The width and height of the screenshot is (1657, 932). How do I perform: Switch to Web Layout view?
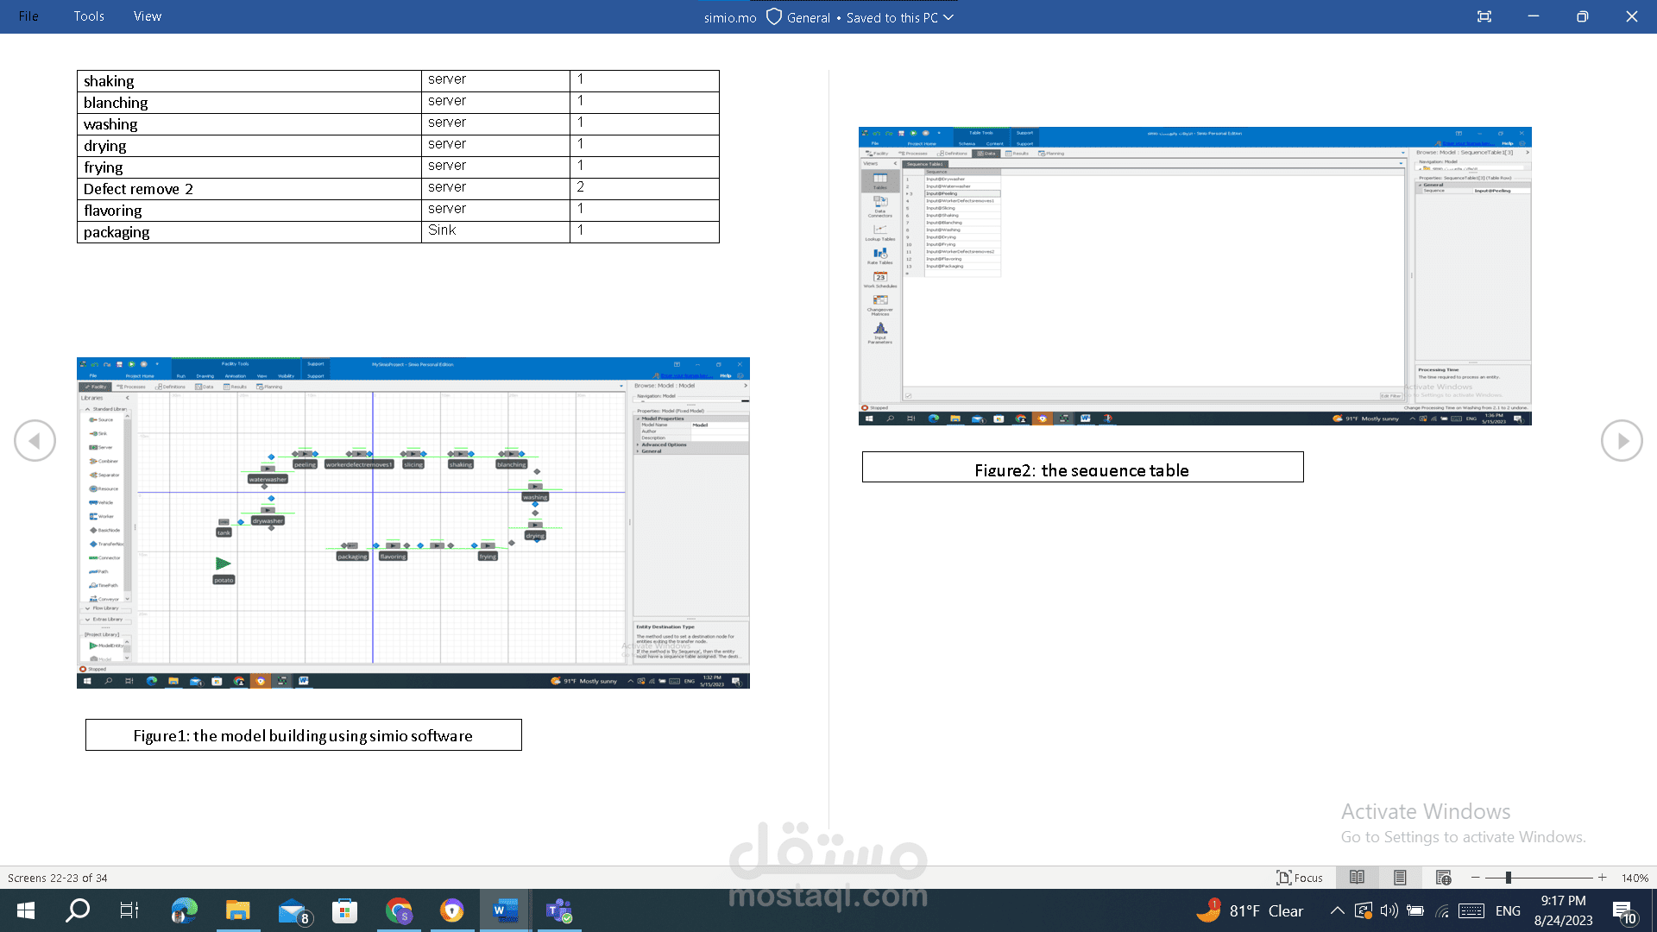1443,878
